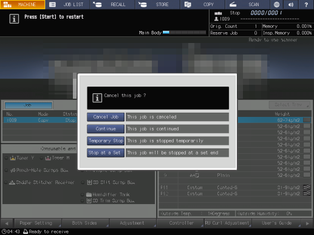
Task: Click the Cancel Job button
Action: (x=106, y=117)
